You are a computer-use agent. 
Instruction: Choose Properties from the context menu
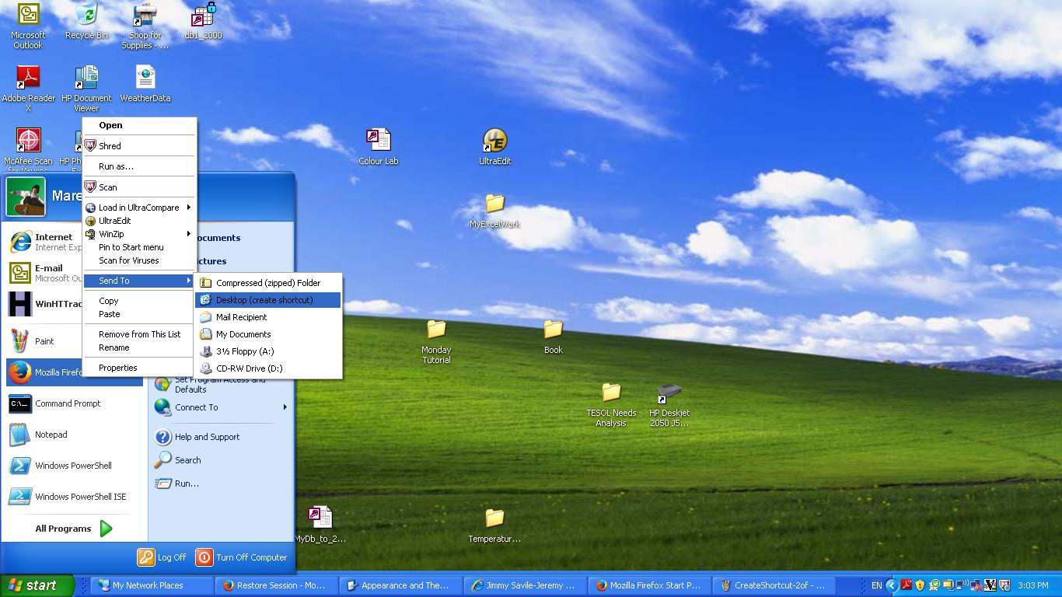(x=118, y=368)
